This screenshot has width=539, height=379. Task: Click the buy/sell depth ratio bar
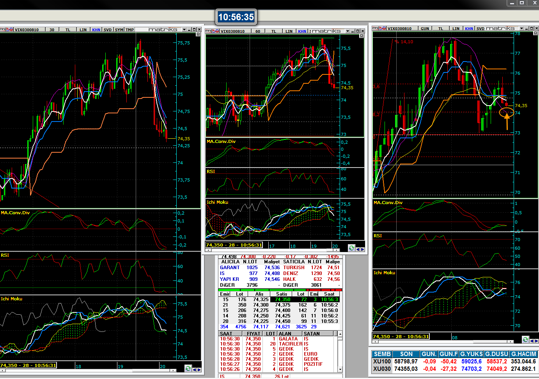[280, 290]
